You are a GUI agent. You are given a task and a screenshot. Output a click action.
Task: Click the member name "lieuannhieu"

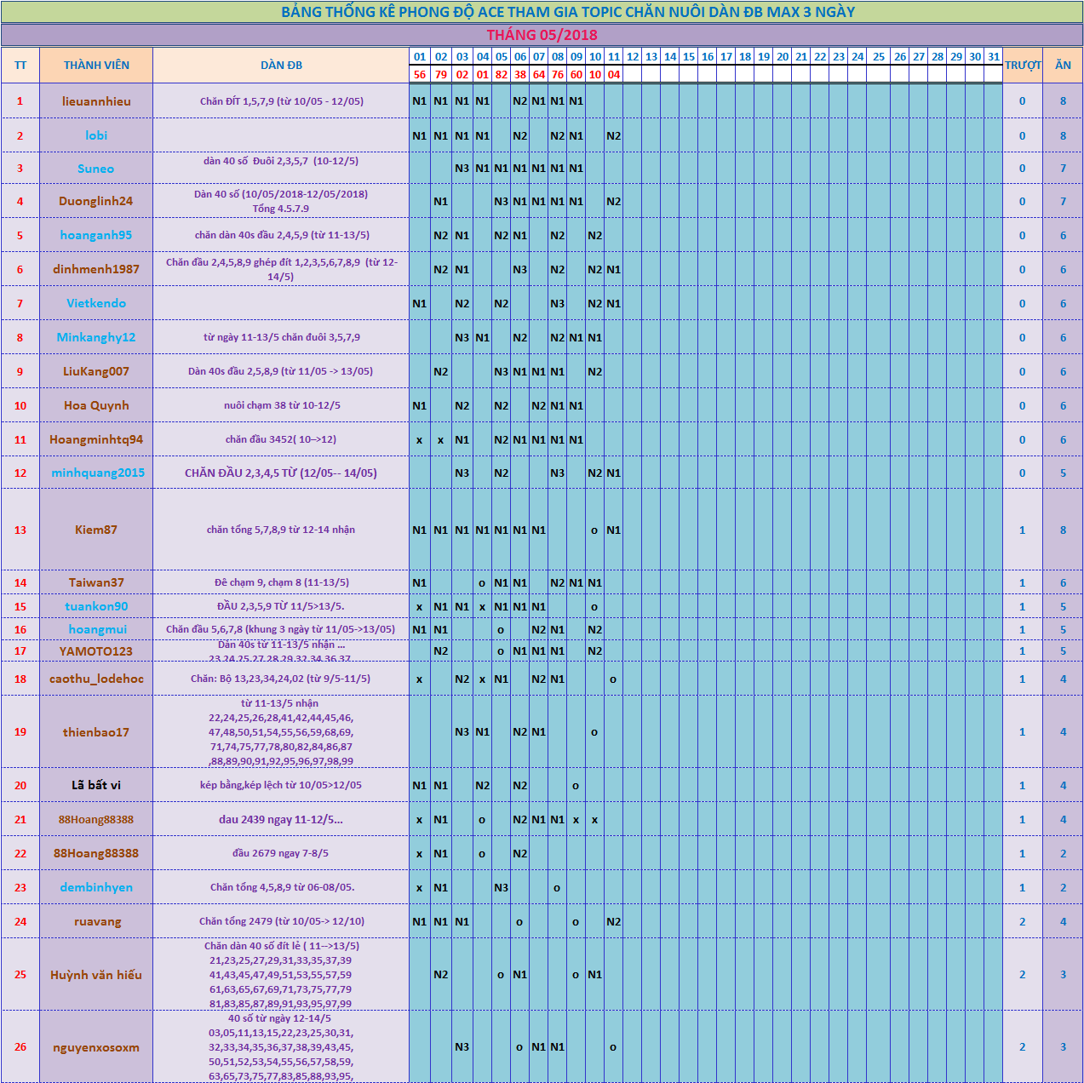(x=96, y=101)
